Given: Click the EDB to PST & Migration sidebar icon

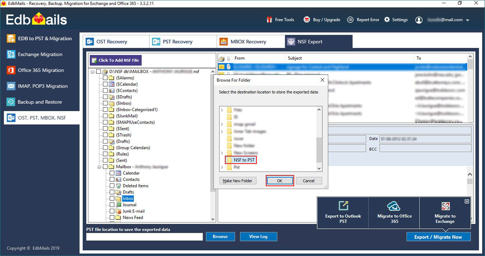Looking at the screenshot, I should (11, 39).
